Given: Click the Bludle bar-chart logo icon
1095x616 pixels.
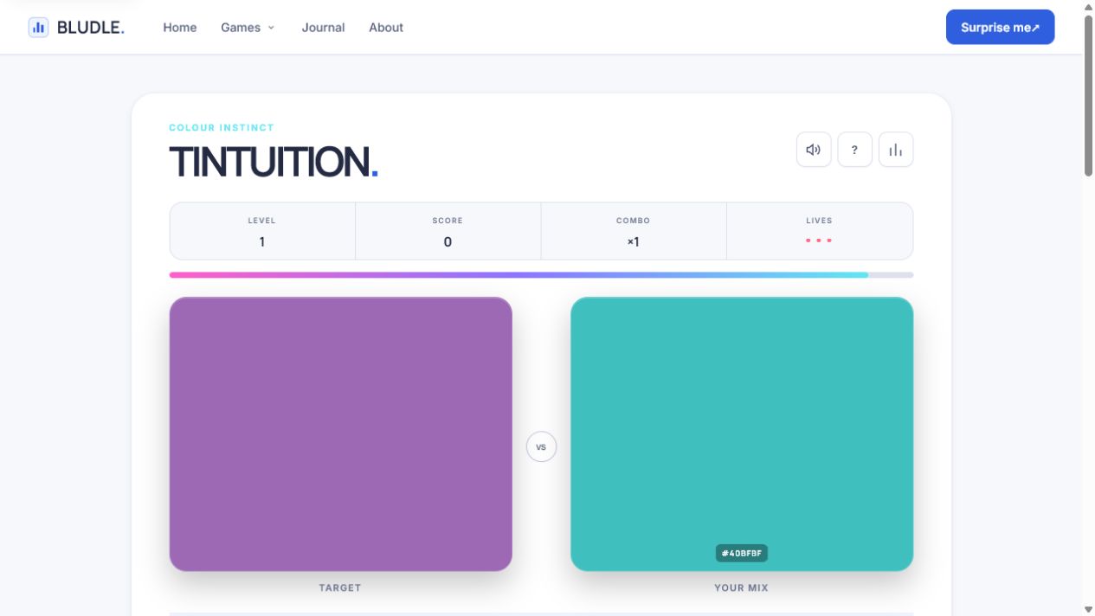Looking at the screenshot, I should (38, 27).
